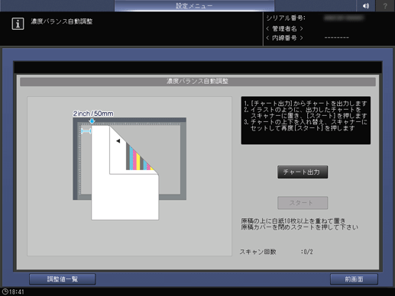
Task: Click the black triangle mark on the chart
Action: tap(118, 141)
